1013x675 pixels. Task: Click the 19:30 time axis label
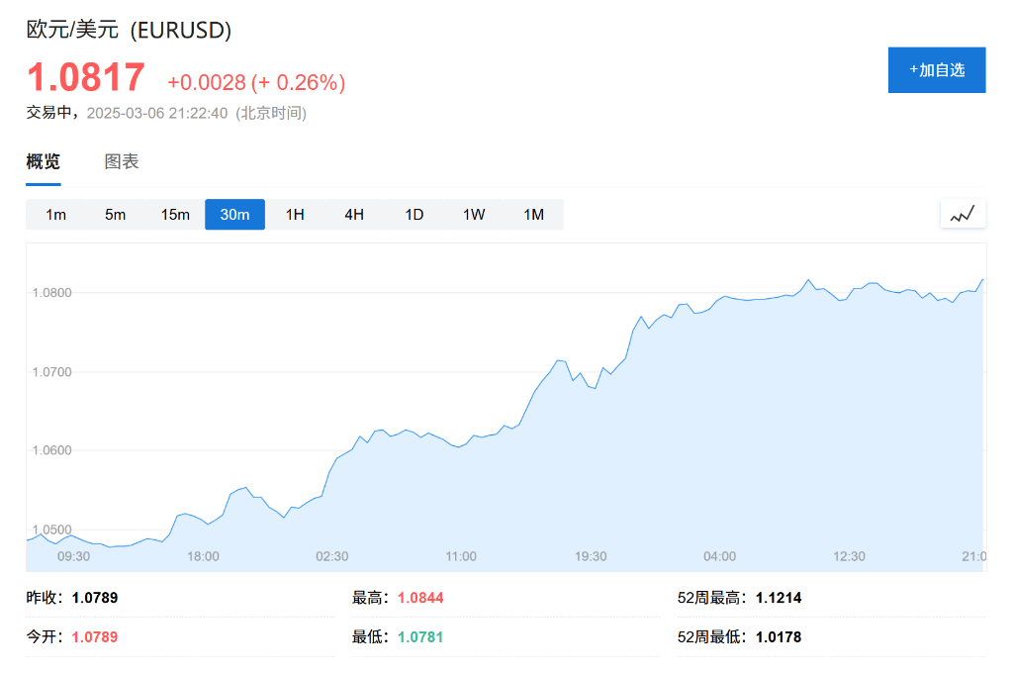click(x=591, y=556)
